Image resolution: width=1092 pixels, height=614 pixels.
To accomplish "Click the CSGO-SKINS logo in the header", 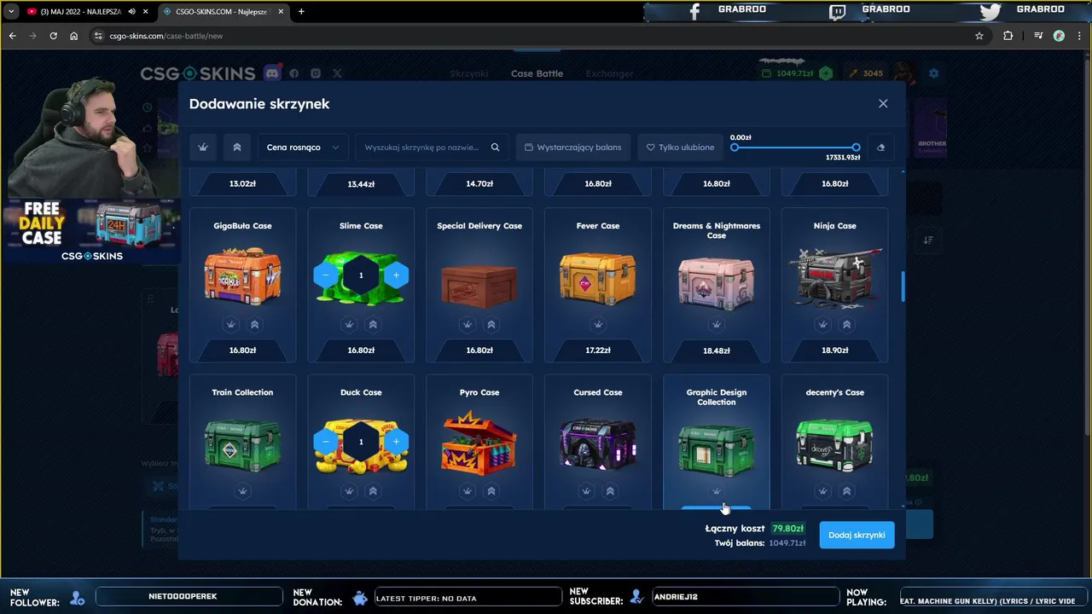I will coord(198,73).
